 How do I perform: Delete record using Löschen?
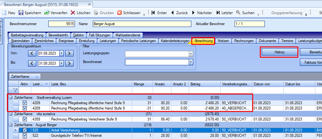click(x=80, y=13)
